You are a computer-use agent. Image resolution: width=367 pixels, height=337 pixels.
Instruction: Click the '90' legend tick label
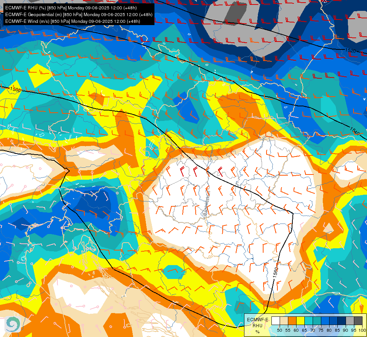pos(346,330)
